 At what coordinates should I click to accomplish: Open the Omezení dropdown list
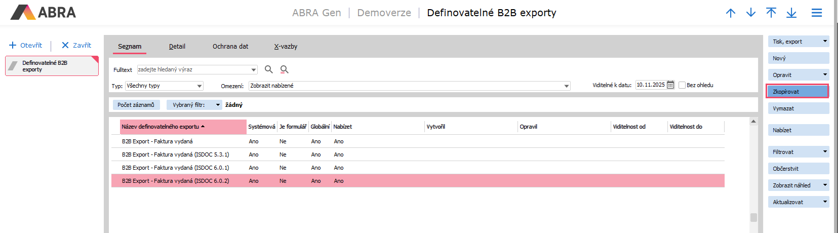point(567,86)
